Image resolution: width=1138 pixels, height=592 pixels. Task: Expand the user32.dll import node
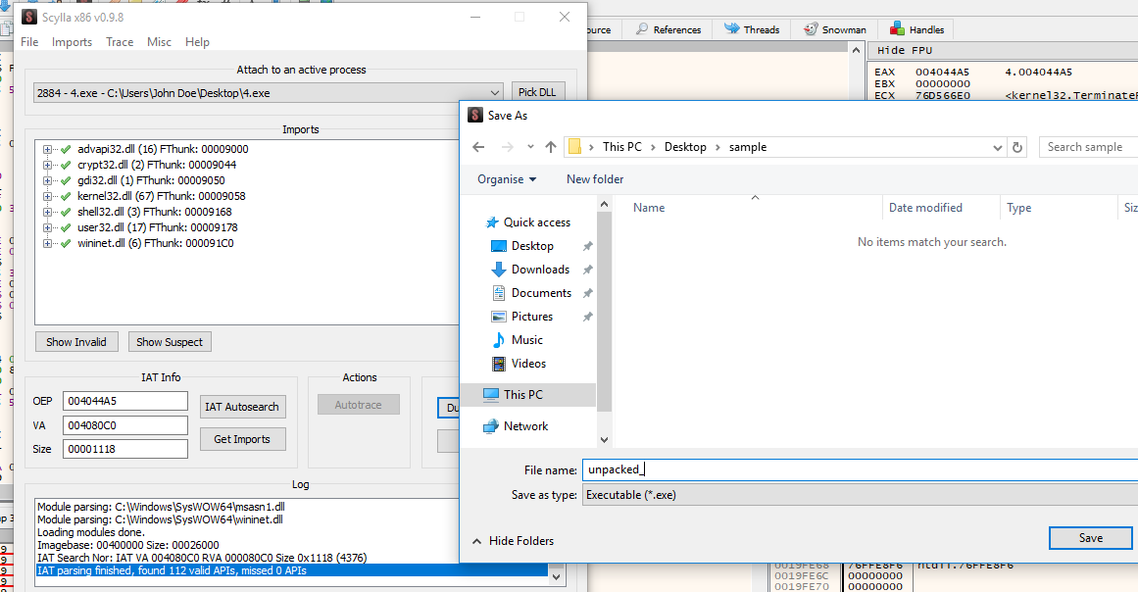tap(47, 227)
